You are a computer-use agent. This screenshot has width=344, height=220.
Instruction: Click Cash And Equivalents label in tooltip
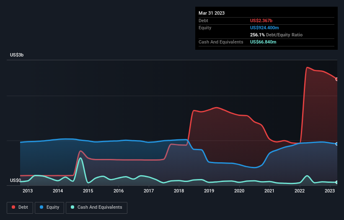point(221,42)
